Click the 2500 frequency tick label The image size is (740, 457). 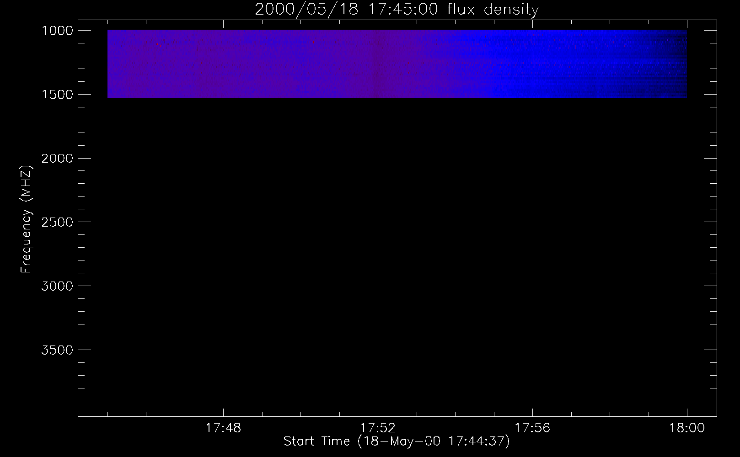(x=57, y=222)
